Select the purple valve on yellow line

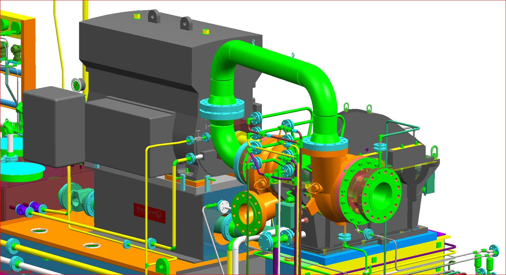pos(21,209)
